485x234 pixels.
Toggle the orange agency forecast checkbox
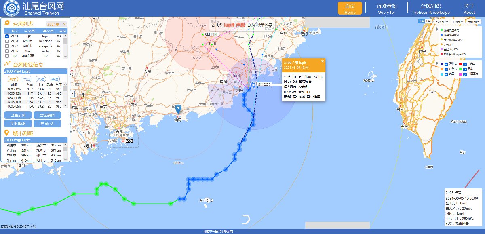click(x=446, y=69)
